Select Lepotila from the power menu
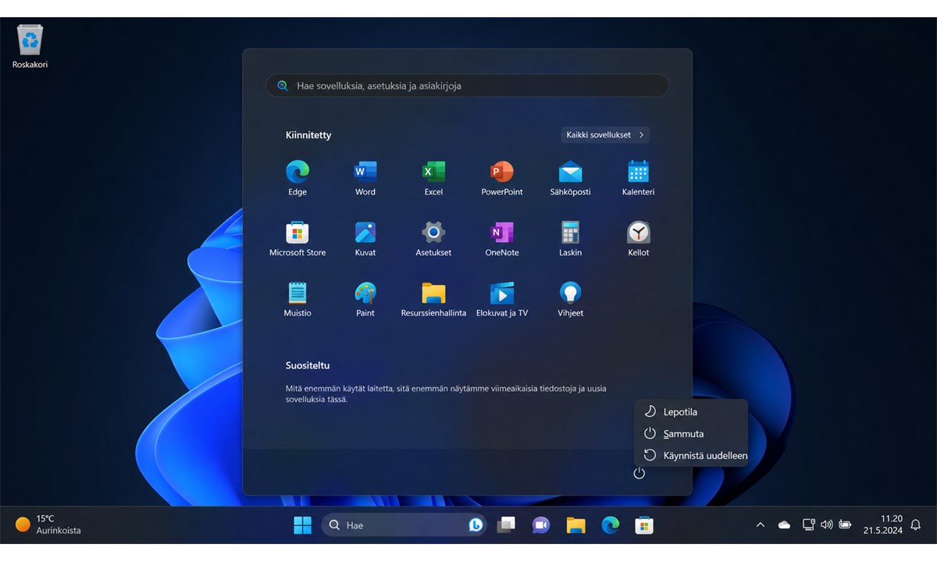The height and width of the screenshot is (562, 937). (x=691, y=411)
